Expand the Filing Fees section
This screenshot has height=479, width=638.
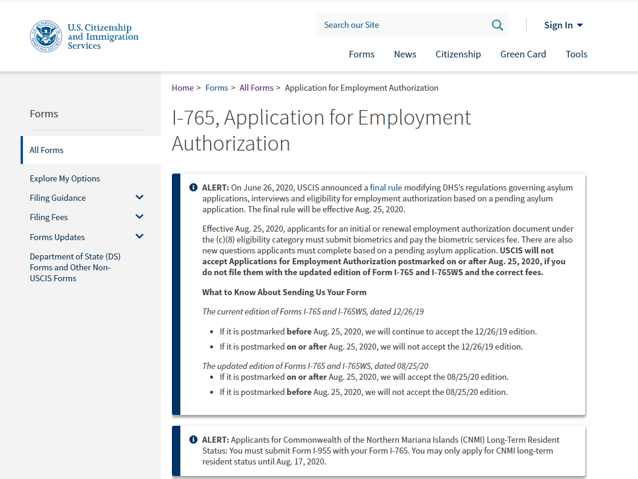pos(139,217)
